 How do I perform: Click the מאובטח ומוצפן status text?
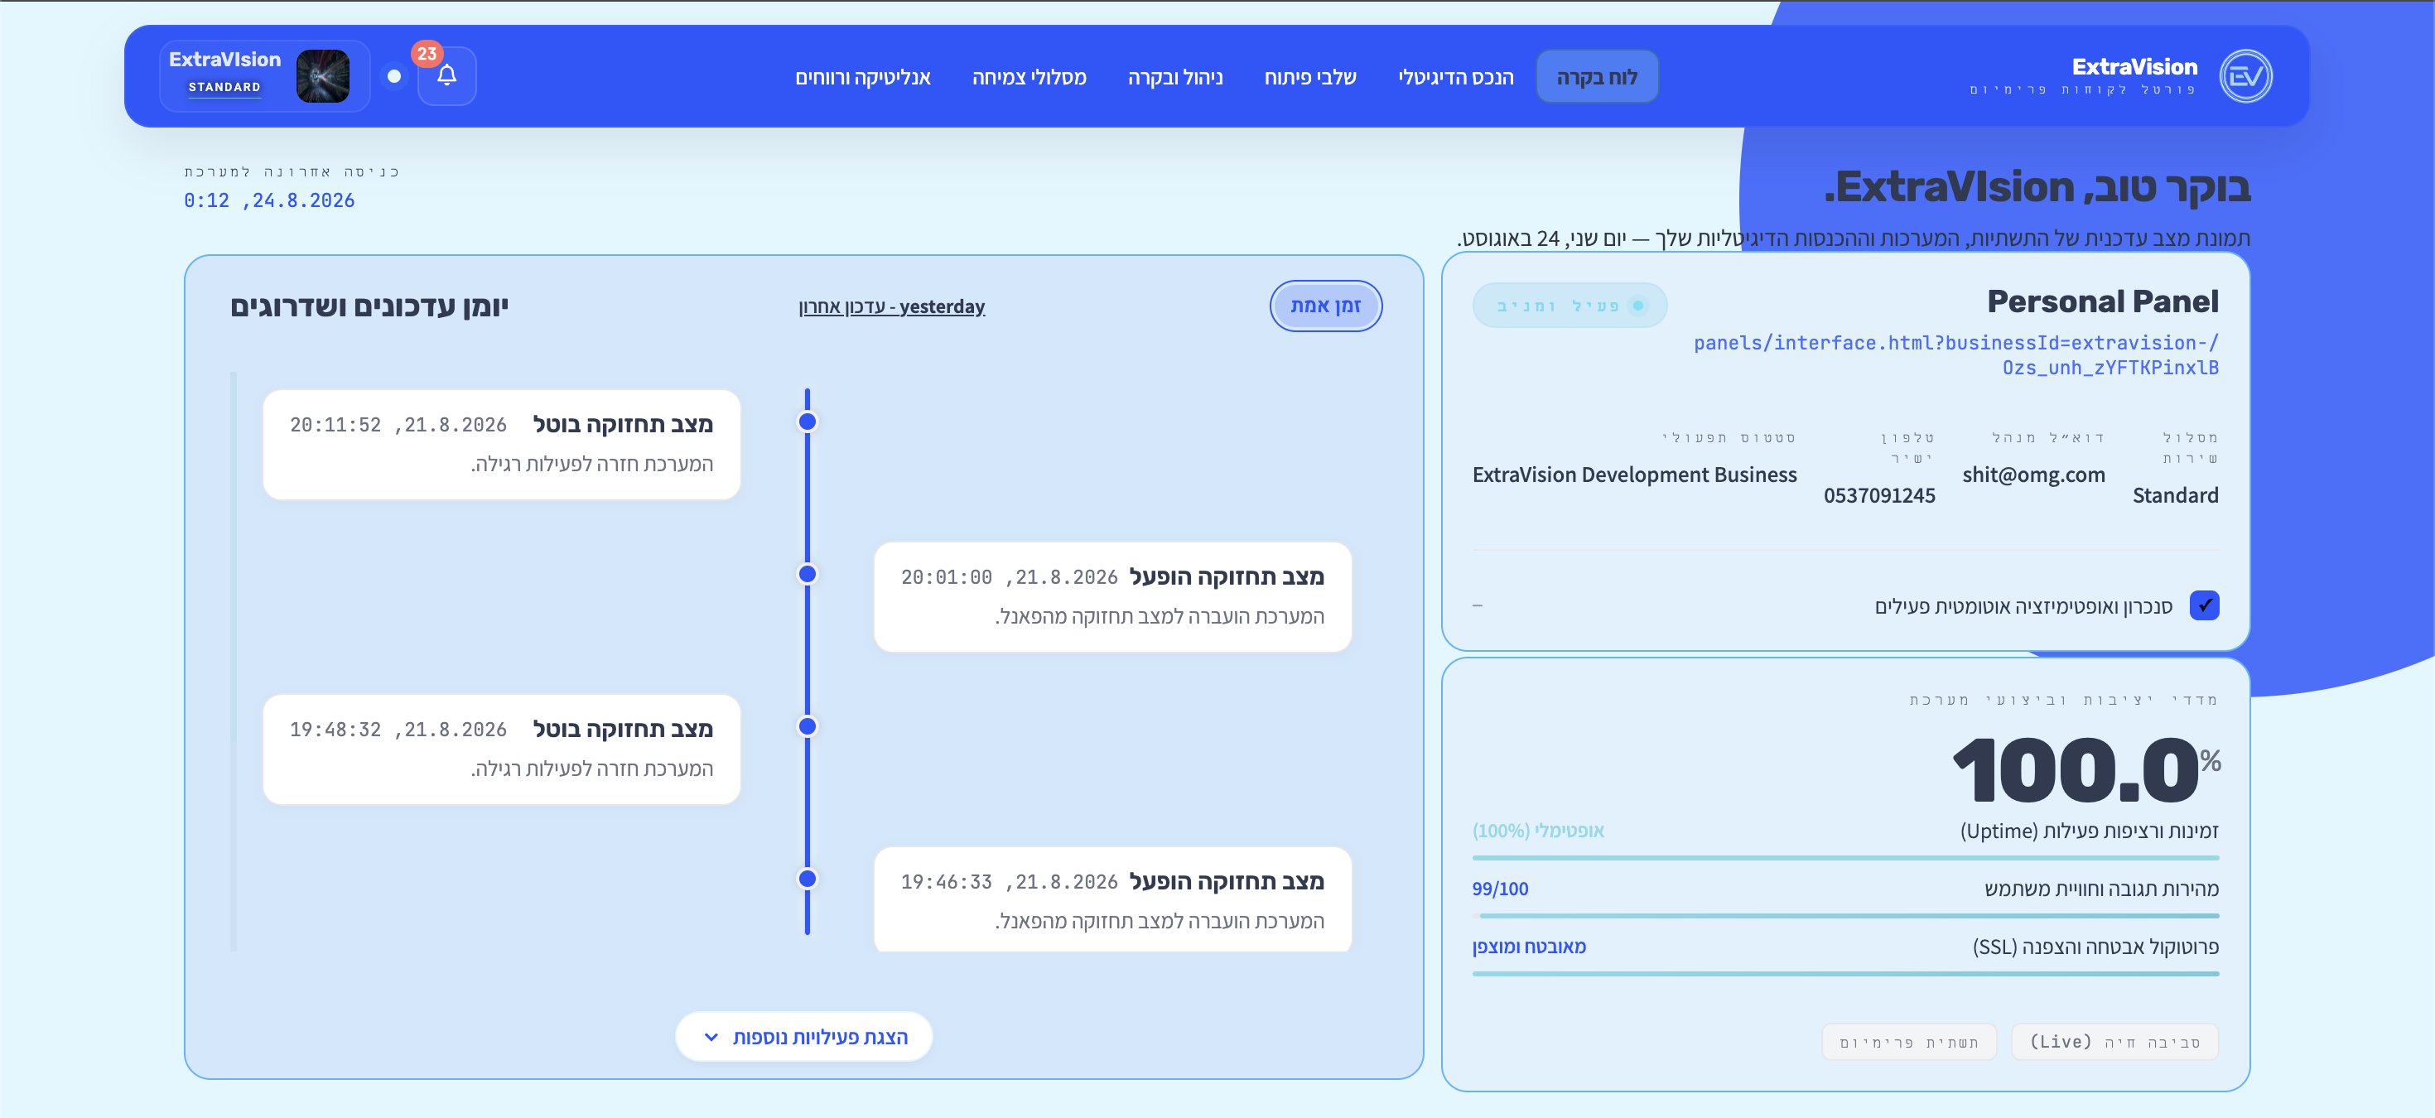pos(1528,946)
